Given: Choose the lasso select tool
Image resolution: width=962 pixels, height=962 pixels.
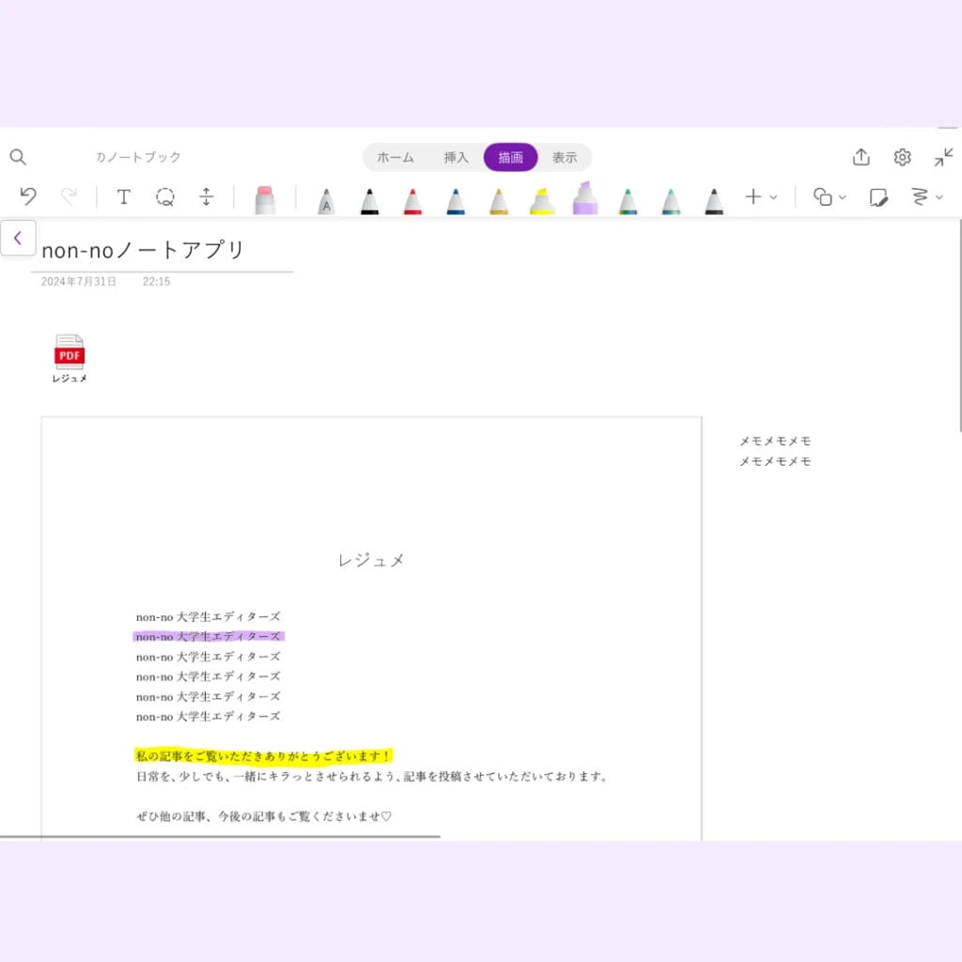Looking at the screenshot, I should [165, 197].
